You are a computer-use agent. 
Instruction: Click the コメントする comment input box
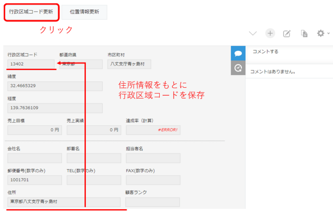tap(289, 52)
